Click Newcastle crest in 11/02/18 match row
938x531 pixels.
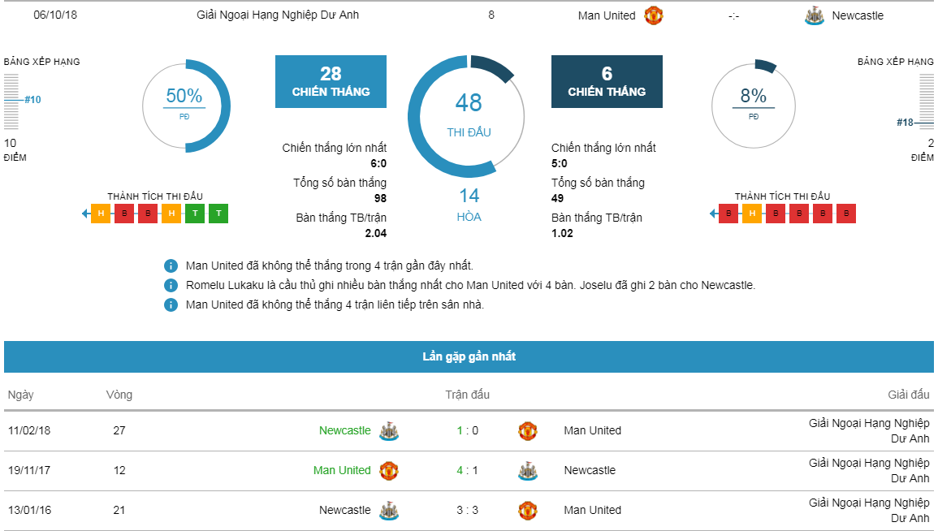click(x=389, y=431)
